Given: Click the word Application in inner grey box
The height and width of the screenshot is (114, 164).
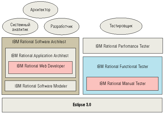Looking at the screenshot, I should pos(43,56).
